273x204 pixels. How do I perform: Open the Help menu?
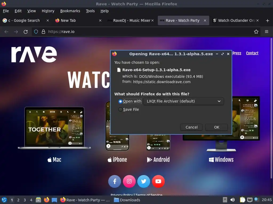click(x=105, y=11)
